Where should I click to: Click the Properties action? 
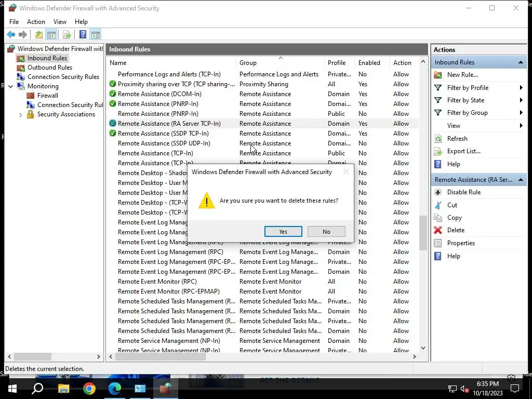[461, 243]
